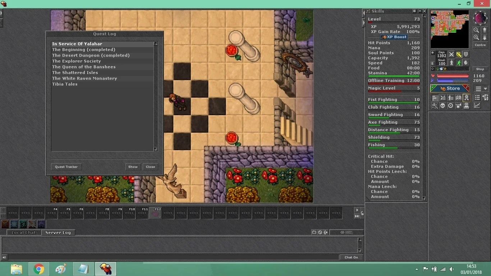Viewport: 491px width, 276px height.
Task: Select The Explorer Society quest
Action: pyautogui.click(x=102, y=61)
